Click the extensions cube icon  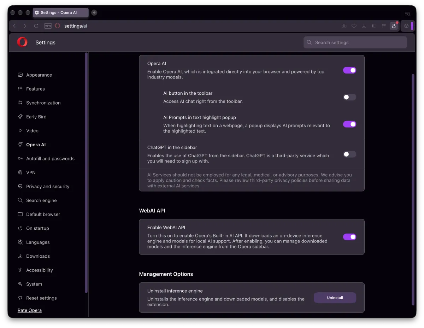(x=406, y=26)
